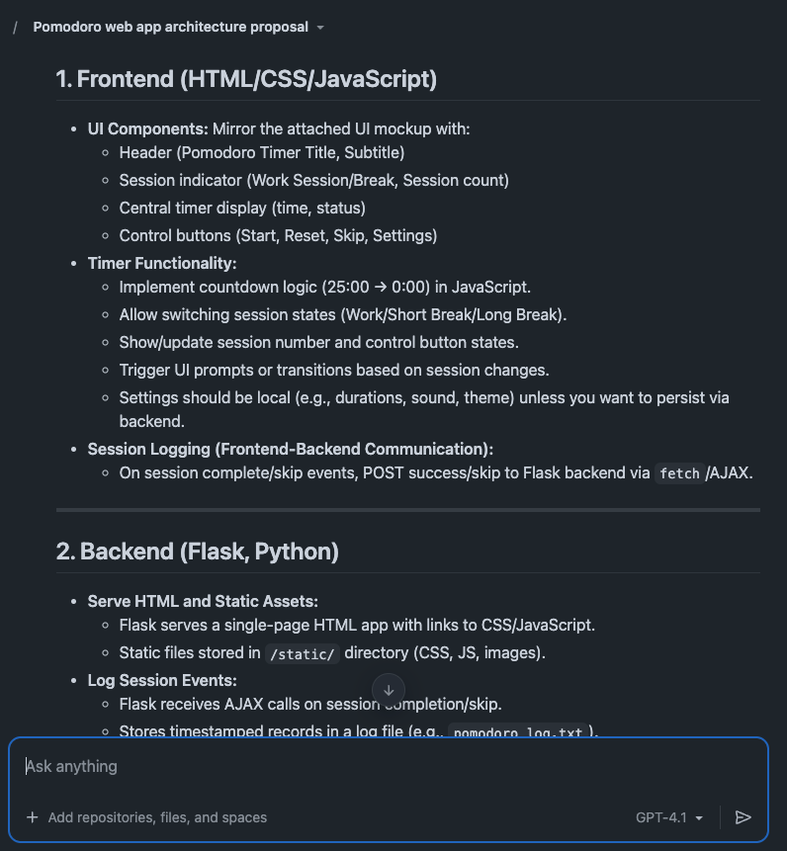787x851 pixels.
Task: Expand the conversation title dropdown caret
Action: 320,28
